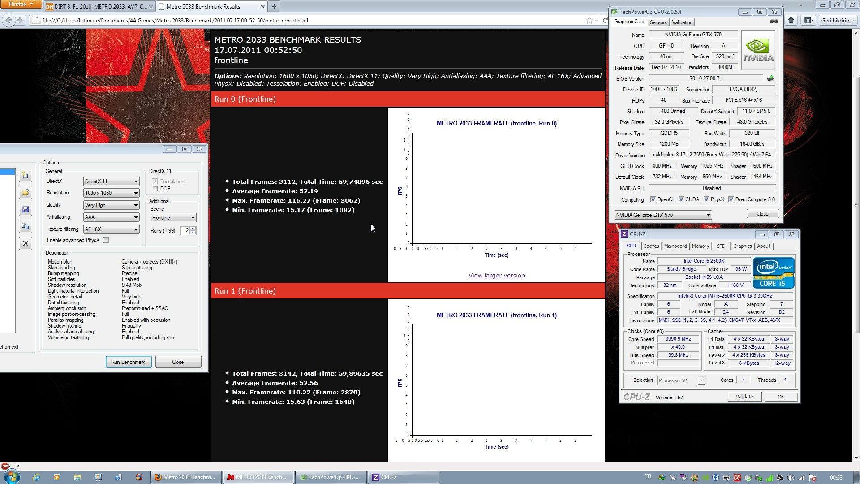The width and height of the screenshot is (860, 484).
Task: Click Close button in GPU-Z
Action: click(762, 214)
